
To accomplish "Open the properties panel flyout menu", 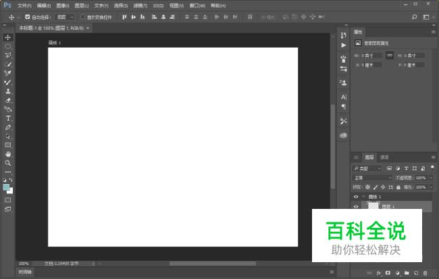I will 434,32.
